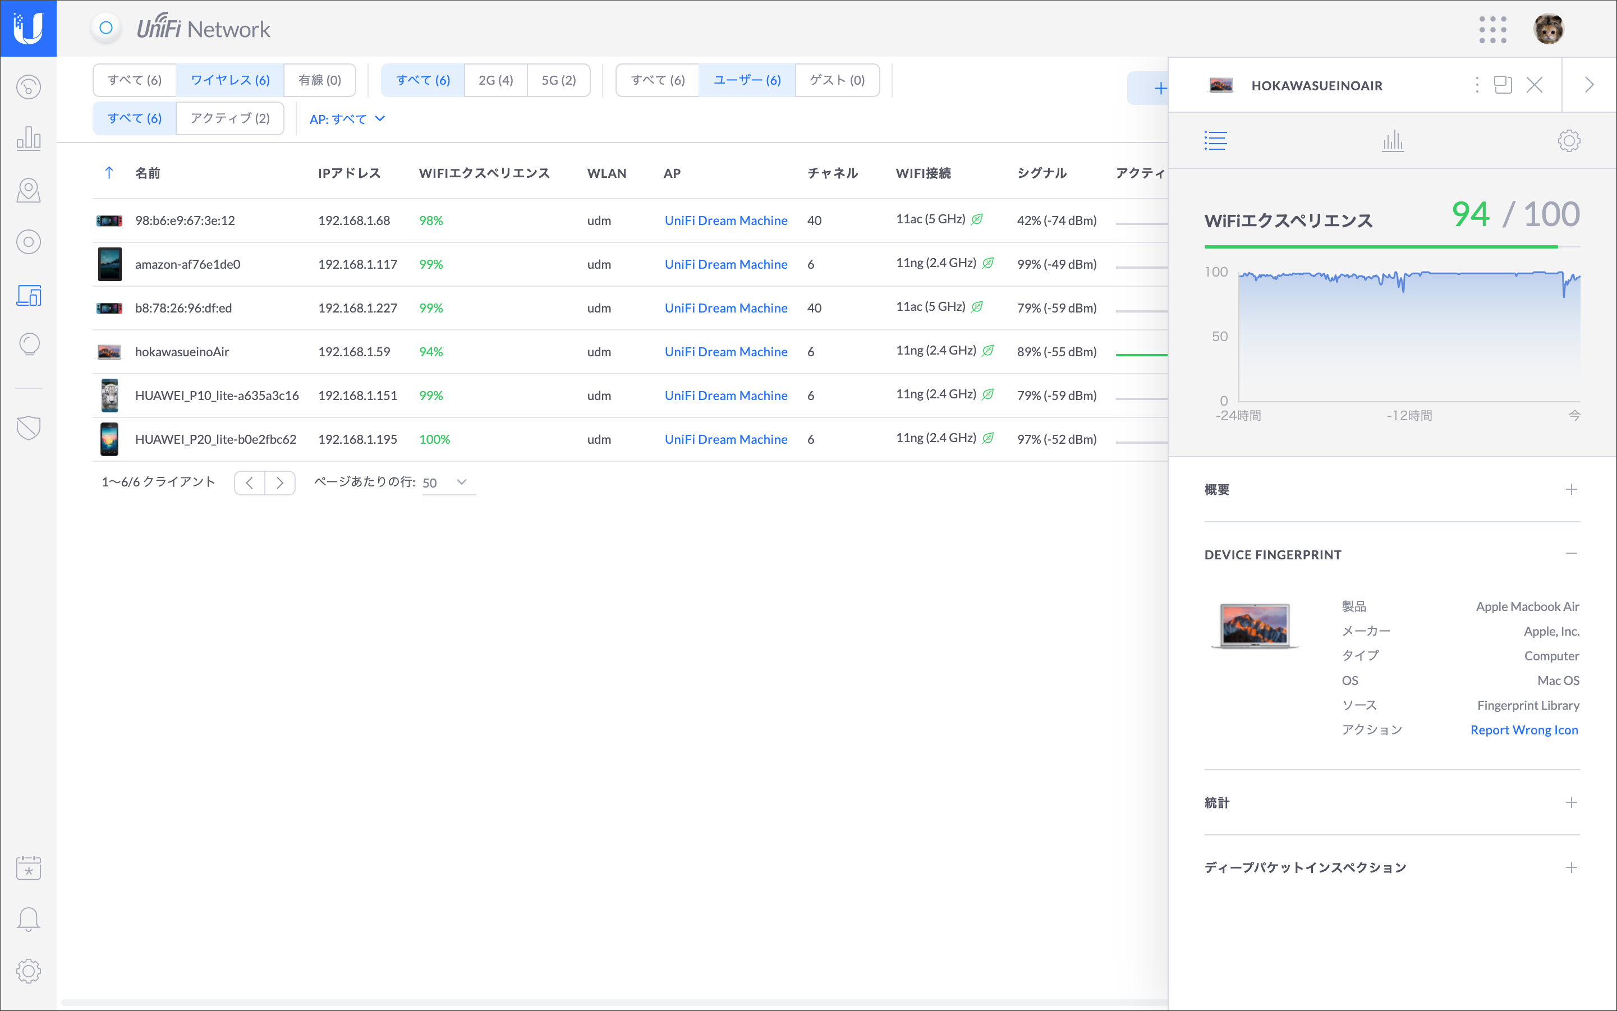Select the アクティブ (2) filter
Image resolution: width=1617 pixels, height=1011 pixels.
[230, 118]
